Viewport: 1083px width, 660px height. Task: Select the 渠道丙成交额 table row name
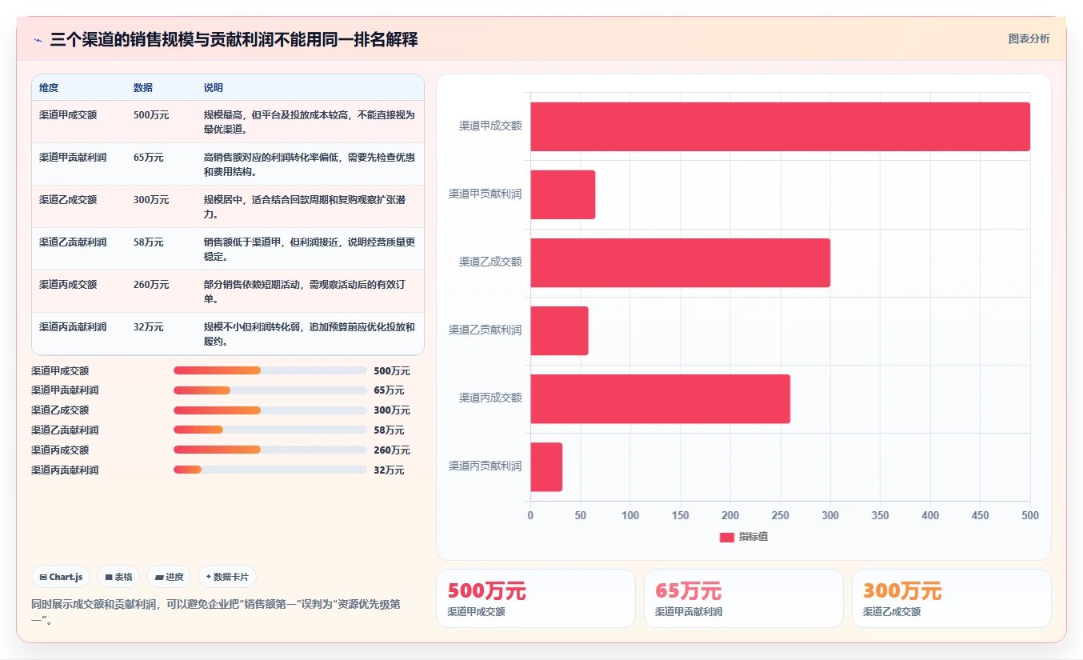(68, 285)
